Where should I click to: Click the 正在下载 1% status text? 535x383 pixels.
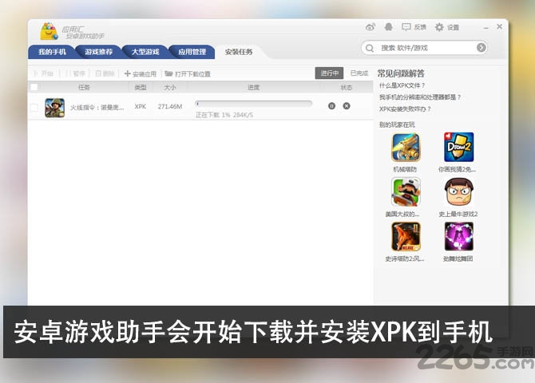point(224,115)
